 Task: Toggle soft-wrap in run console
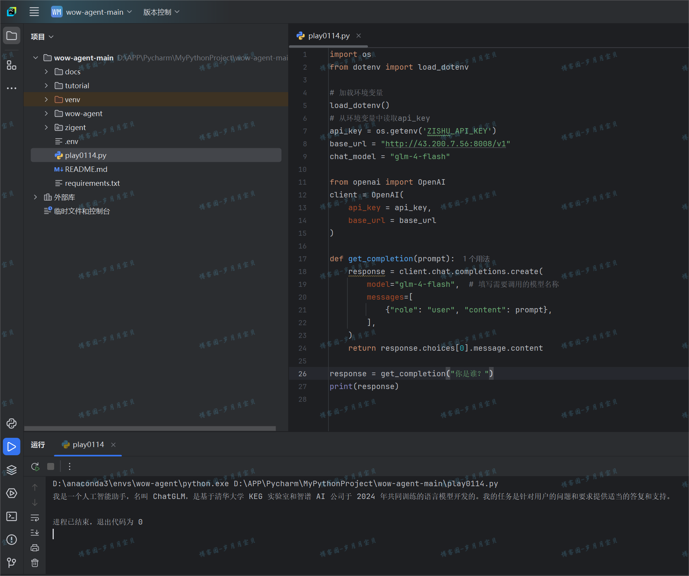click(x=35, y=518)
